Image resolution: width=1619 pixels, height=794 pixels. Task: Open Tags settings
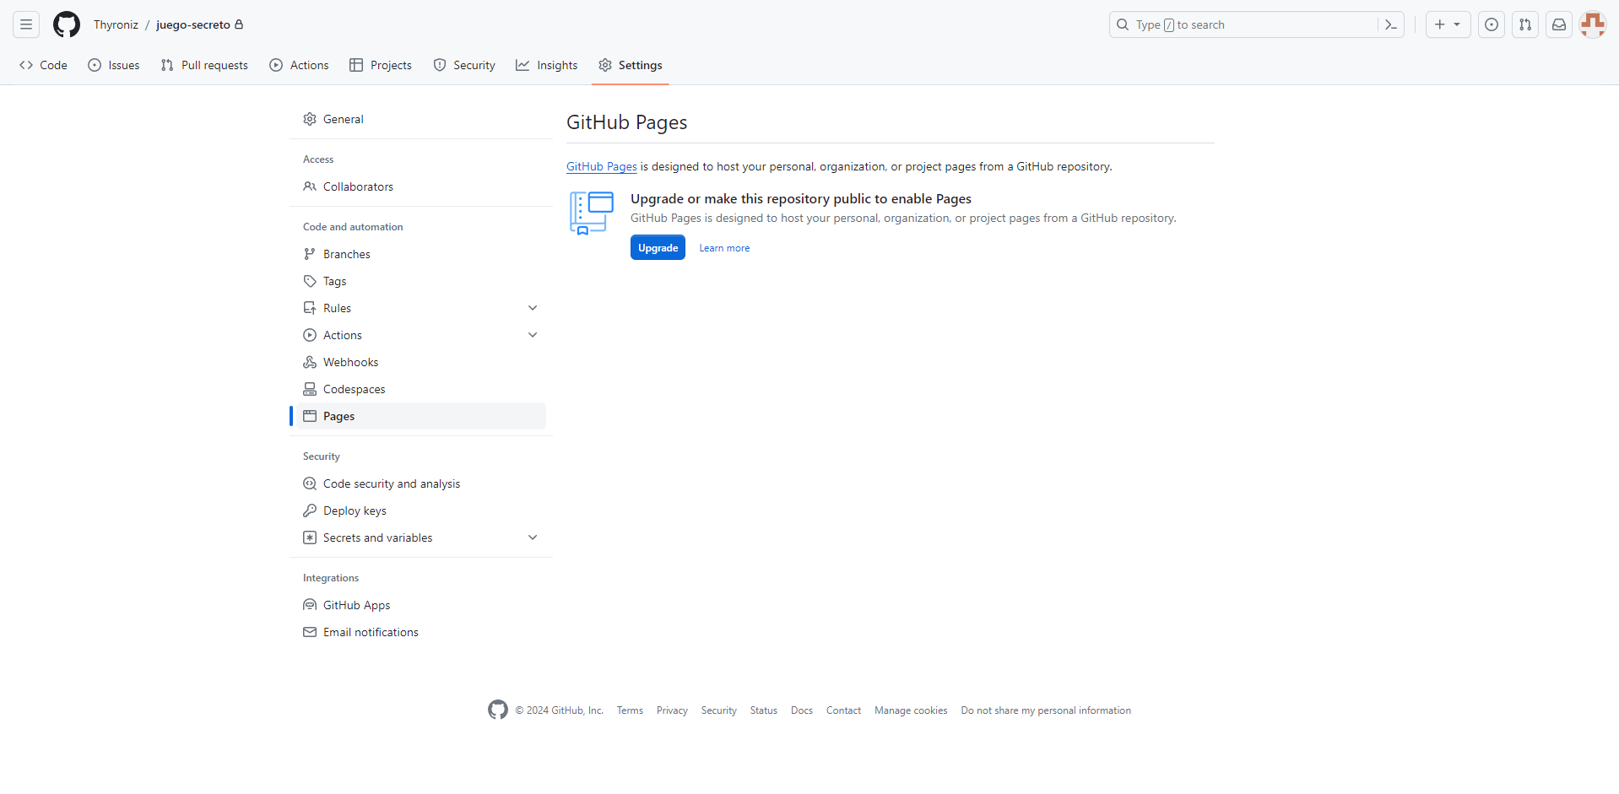coord(421,281)
